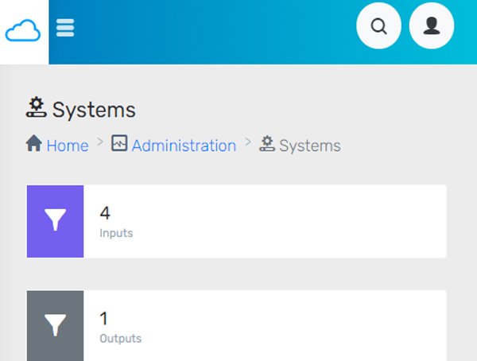Click the house icon in the breadcrumb
The width and height of the screenshot is (477, 361).
(34, 144)
